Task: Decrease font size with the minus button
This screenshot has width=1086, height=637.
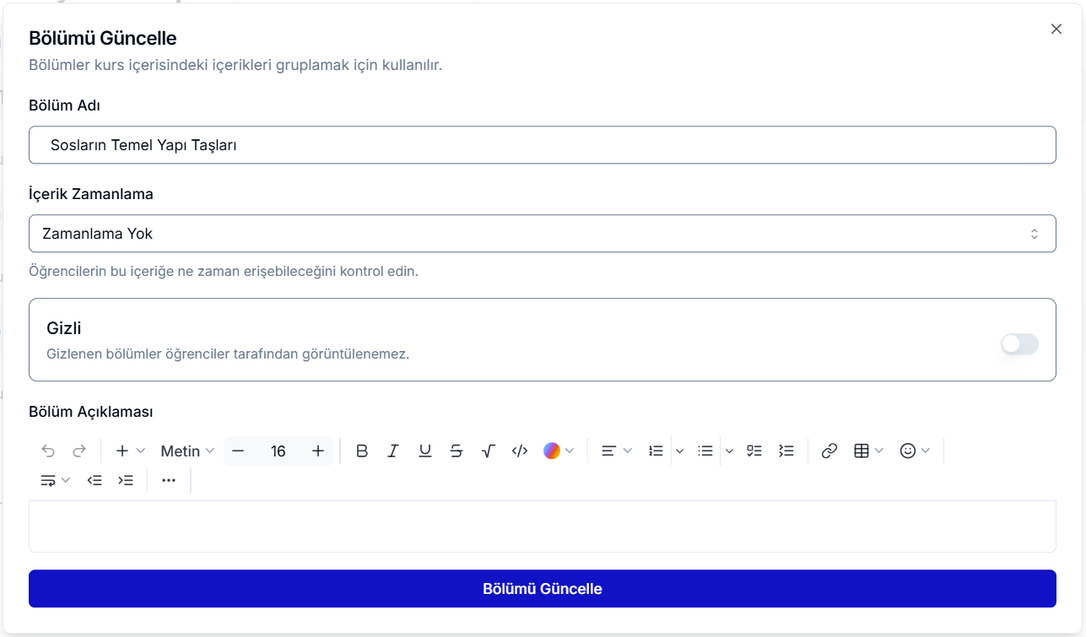Action: (x=238, y=451)
